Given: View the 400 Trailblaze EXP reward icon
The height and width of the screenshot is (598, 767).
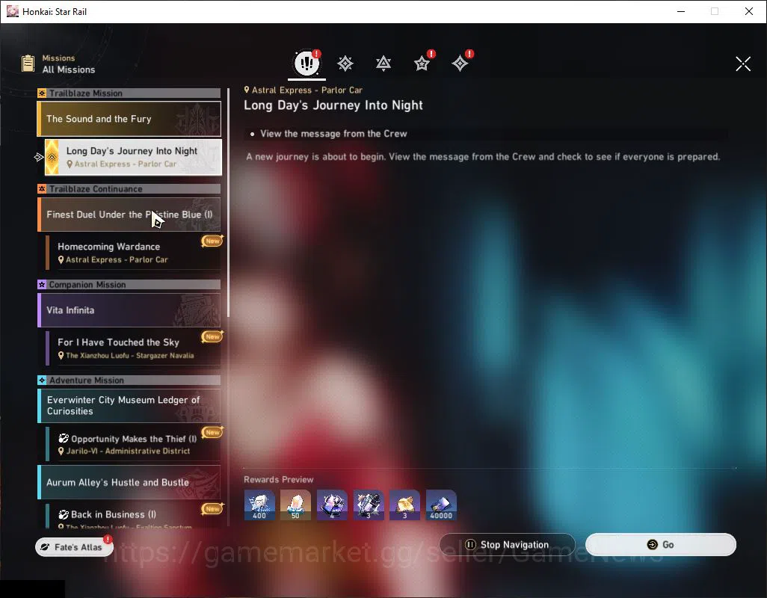Looking at the screenshot, I should pyautogui.click(x=259, y=505).
